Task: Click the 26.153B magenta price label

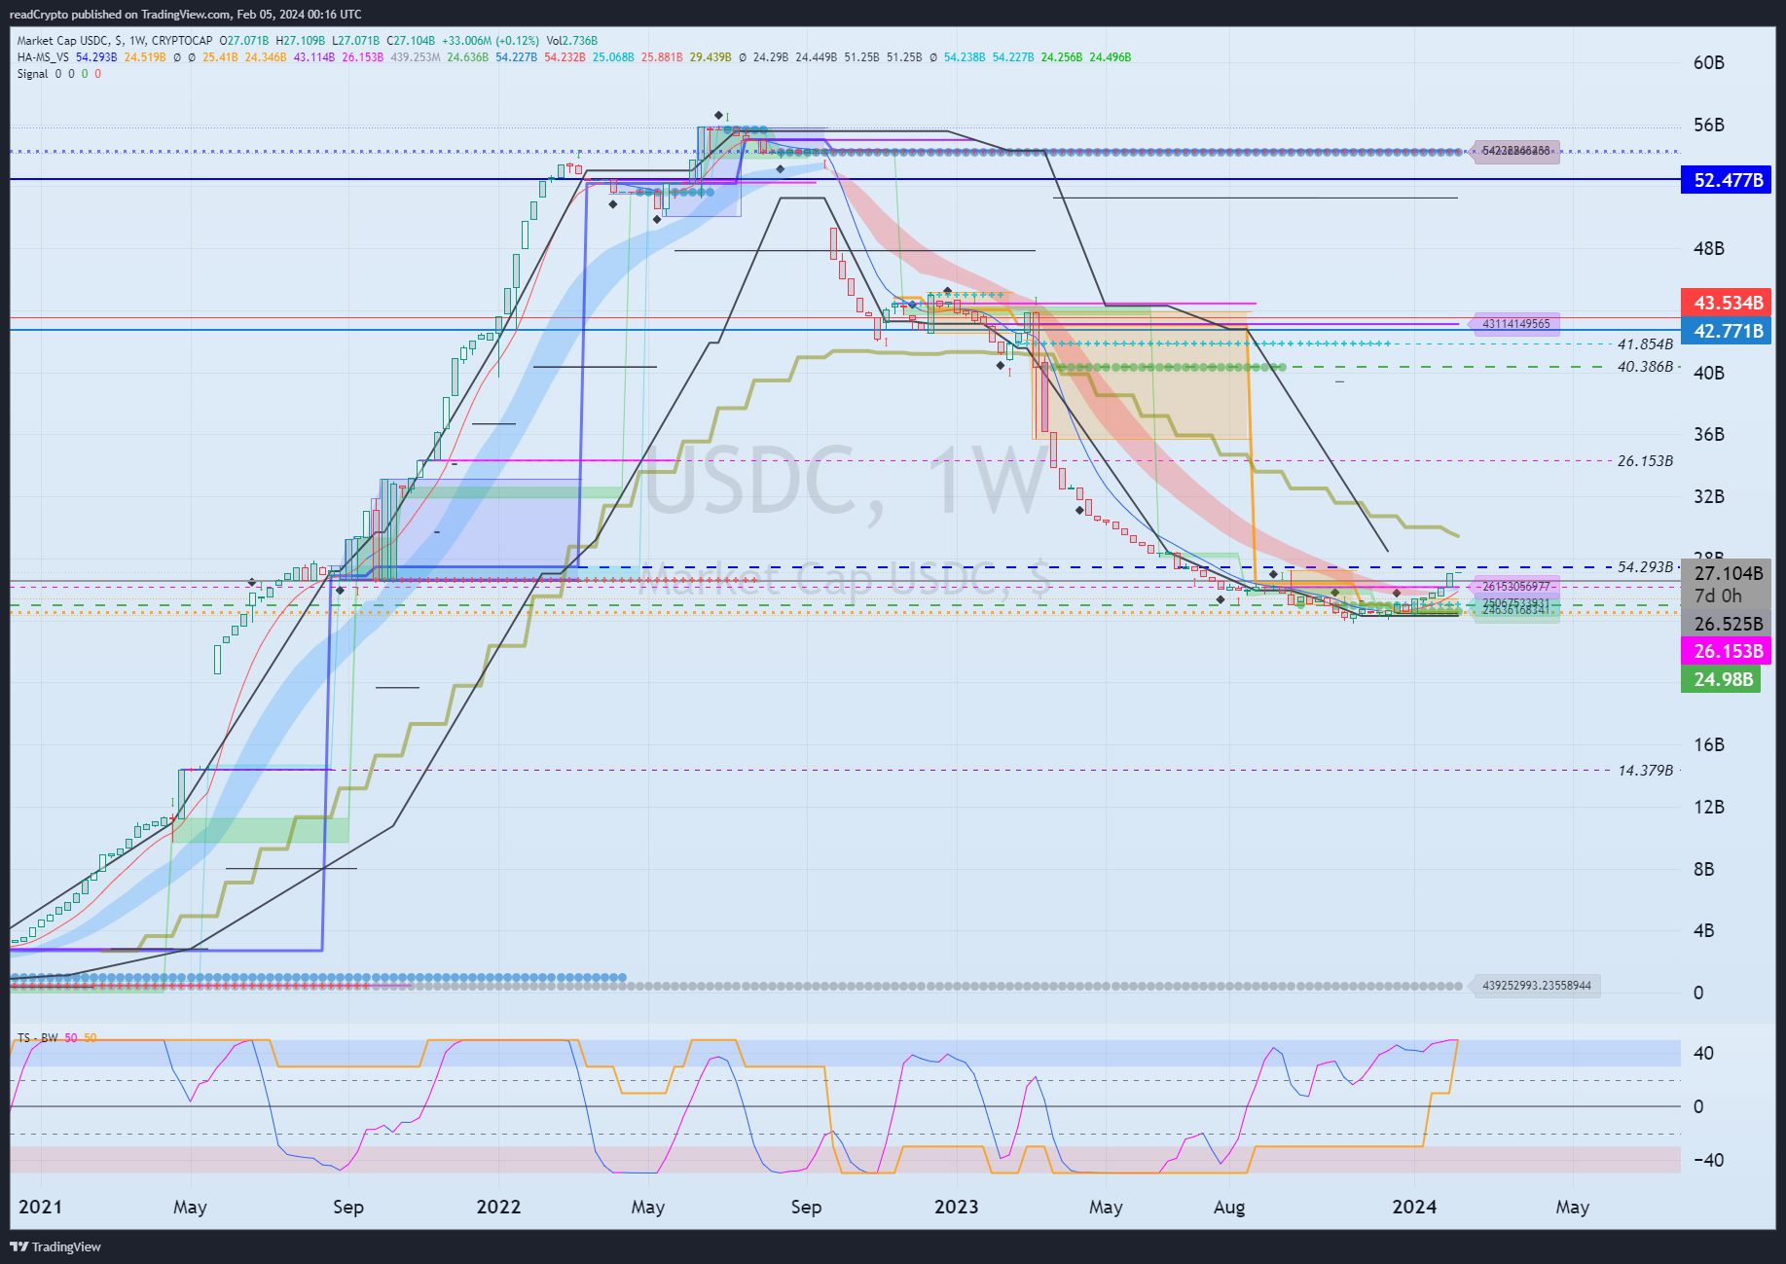Action: click(1726, 651)
